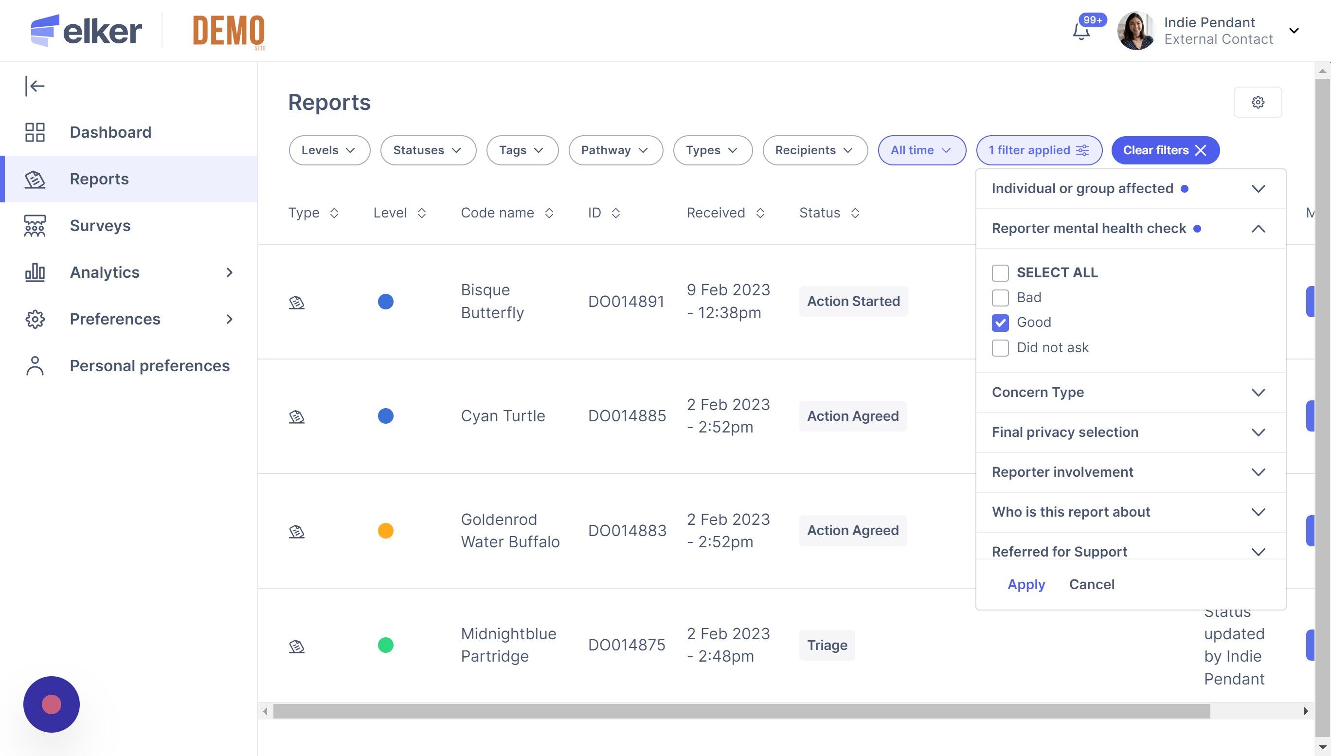This screenshot has width=1331, height=756.
Task: Open Bisque Butterfly report type icon
Action: pyautogui.click(x=296, y=302)
